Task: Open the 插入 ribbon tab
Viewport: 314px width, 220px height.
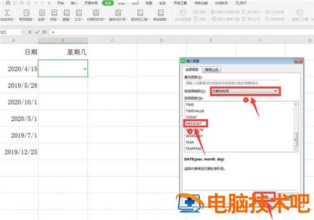Action: [74, 3]
